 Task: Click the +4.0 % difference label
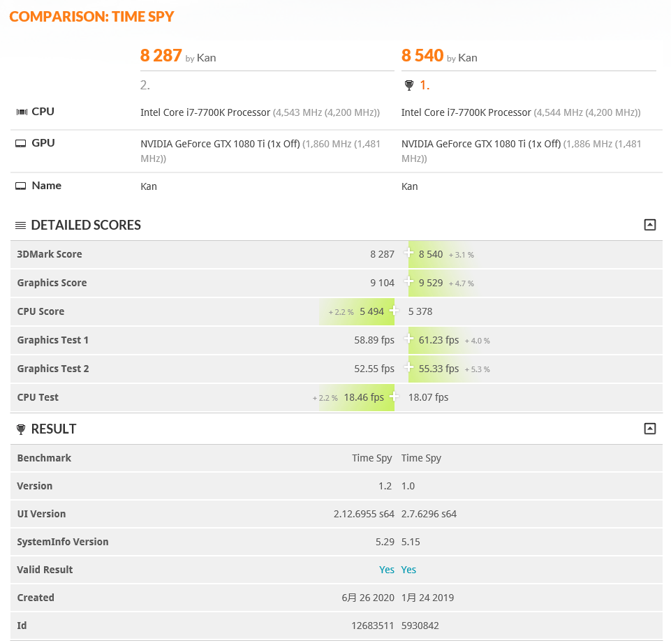point(477,341)
